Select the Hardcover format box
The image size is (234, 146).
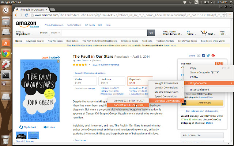click(x=112, y=81)
